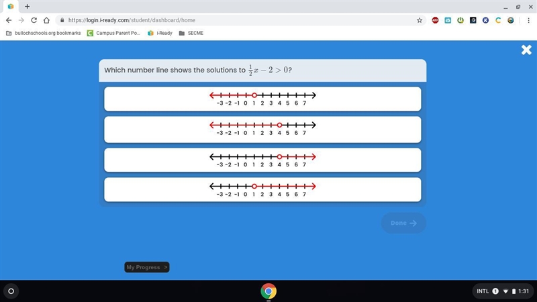Open bullochschools.org bookmarks folder
Screen dimensions: 537x302
tap(44, 33)
